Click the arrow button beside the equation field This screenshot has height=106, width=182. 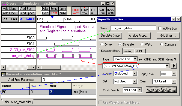click(174, 66)
